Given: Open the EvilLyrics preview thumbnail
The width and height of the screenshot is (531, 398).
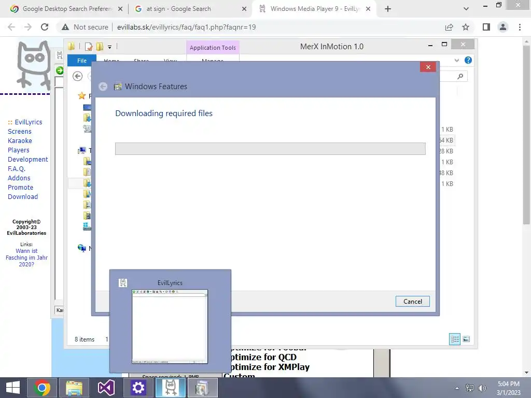Looking at the screenshot, I should coord(170,326).
